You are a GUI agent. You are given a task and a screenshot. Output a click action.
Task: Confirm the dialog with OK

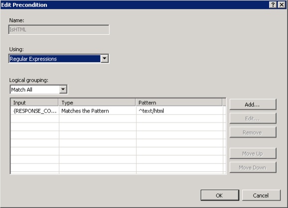click(x=220, y=196)
